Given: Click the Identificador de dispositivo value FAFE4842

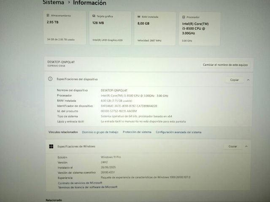Looking at the screenshot, I should point(129,106).
